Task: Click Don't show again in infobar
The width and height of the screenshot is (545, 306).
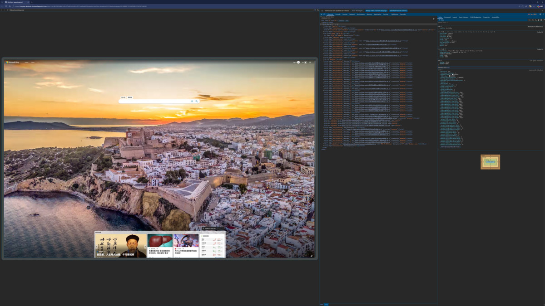Action: tap(357, 10)
